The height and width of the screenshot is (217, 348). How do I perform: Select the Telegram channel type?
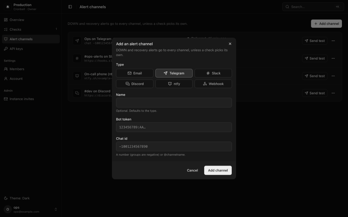pyautogui.click(x=174, y=73)
